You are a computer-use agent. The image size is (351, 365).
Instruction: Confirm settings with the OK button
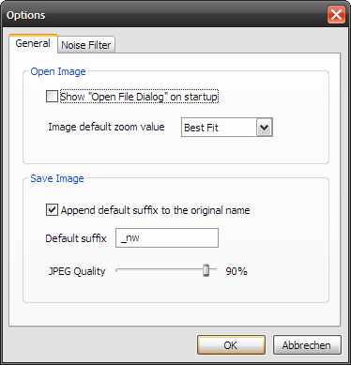click(231, 345)
